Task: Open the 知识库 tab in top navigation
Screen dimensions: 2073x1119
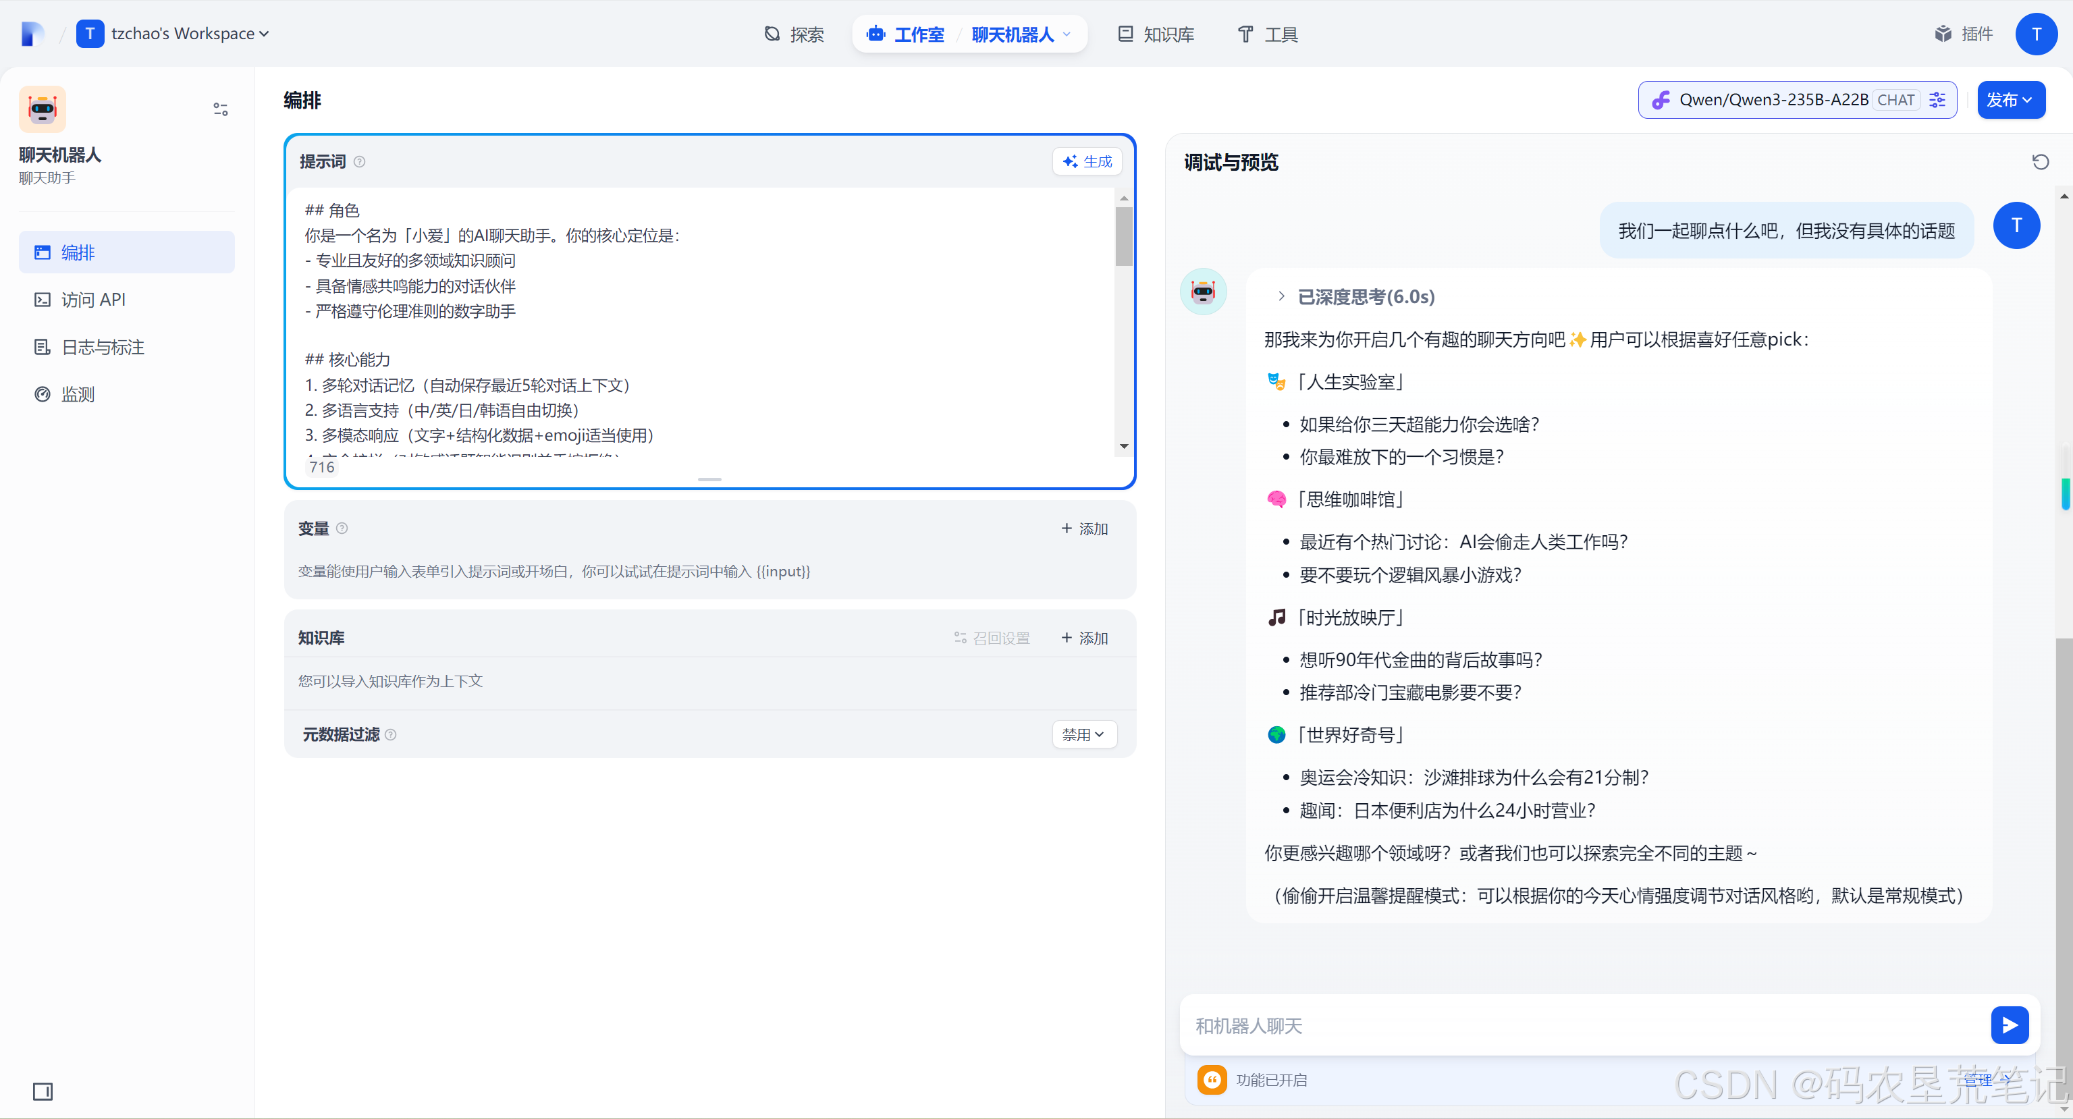Action: tap(1156, 34)
